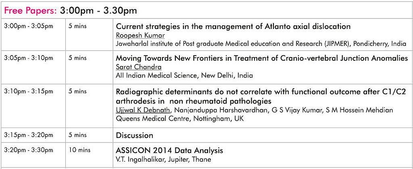Click the 3:05pm - 3:10pm time slot

pyautogui.click(x=29, y=58)
